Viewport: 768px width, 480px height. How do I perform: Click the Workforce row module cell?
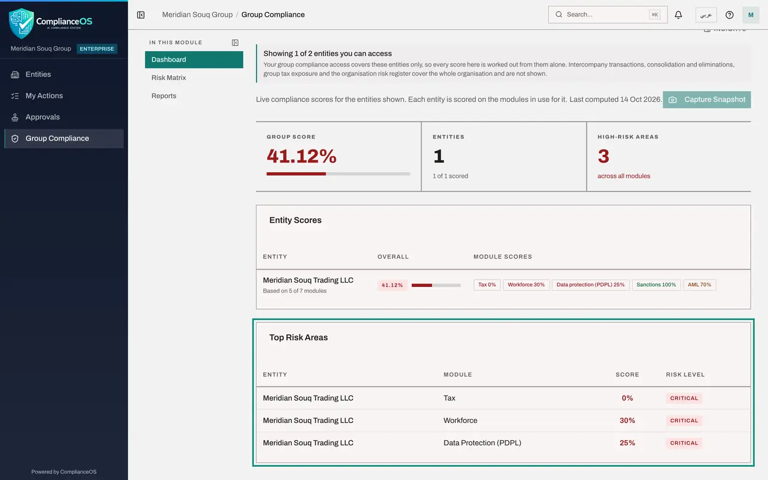pos(460,421)
